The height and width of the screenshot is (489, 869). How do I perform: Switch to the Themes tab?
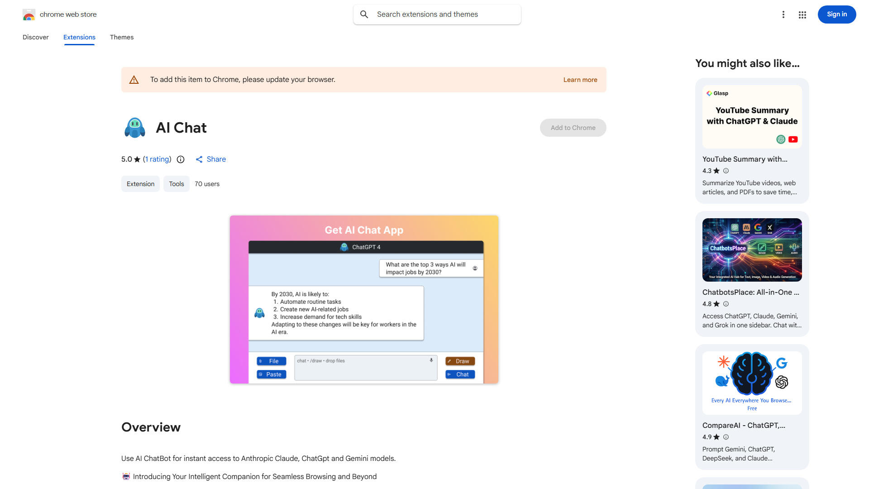click(x=122, y=37)
